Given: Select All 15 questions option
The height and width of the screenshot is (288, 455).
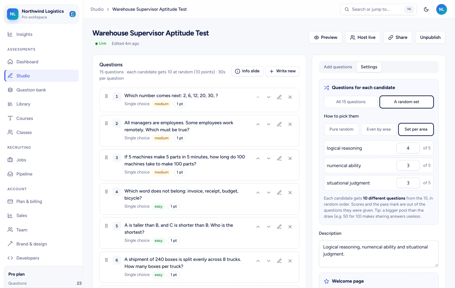Looking at the screenshot, I should [x=351, y=102].
